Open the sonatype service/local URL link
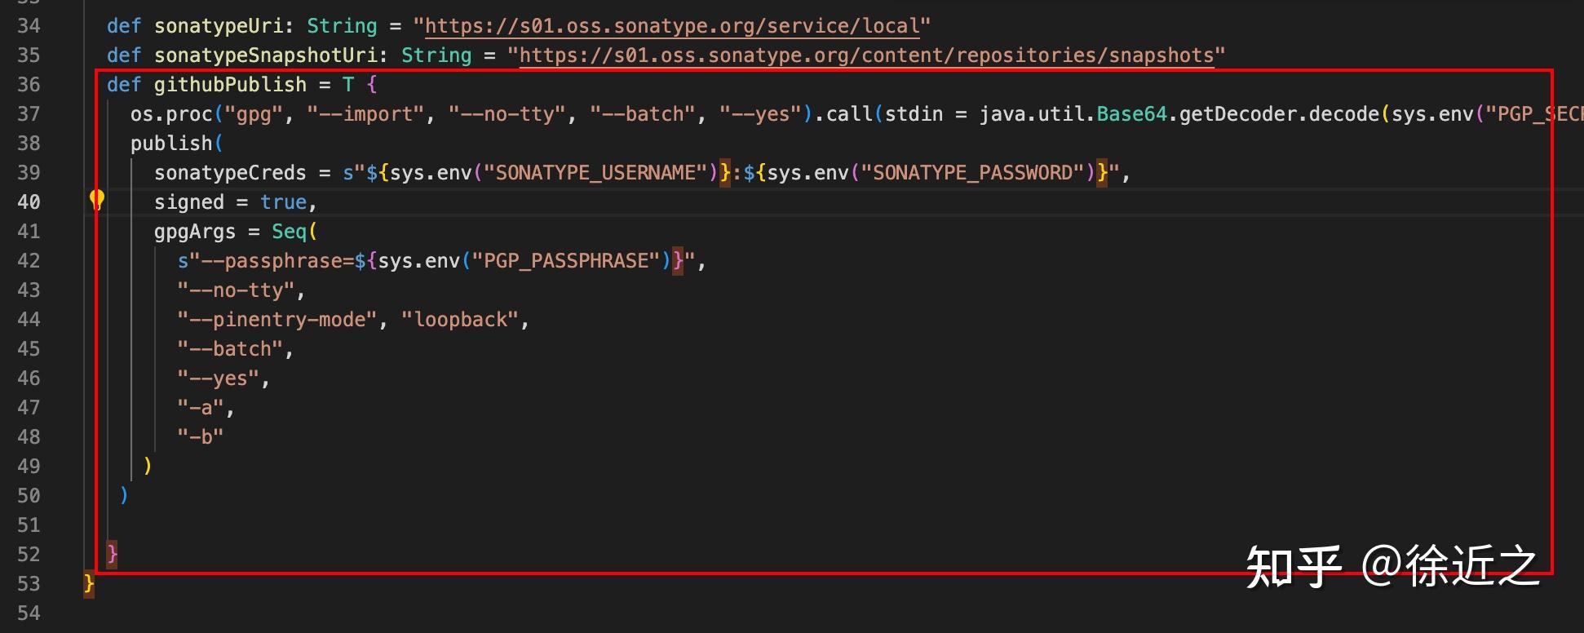 pos(672,26)
